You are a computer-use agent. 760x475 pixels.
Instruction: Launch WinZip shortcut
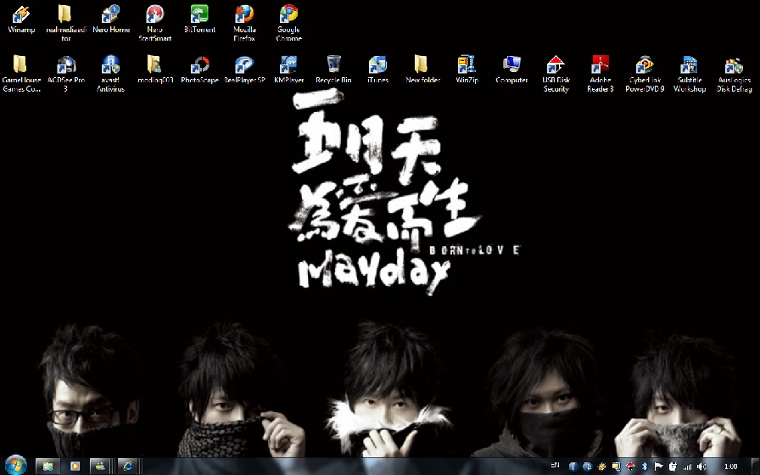point(467,70)
